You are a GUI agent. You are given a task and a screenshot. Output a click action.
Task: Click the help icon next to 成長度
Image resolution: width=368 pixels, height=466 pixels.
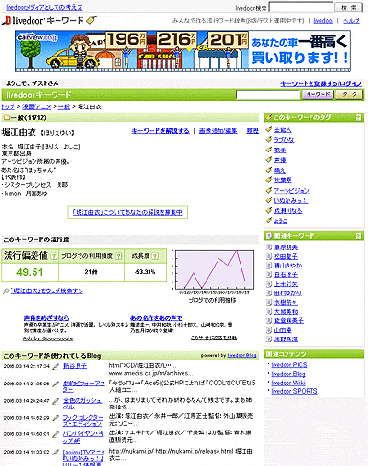(155, 256)
